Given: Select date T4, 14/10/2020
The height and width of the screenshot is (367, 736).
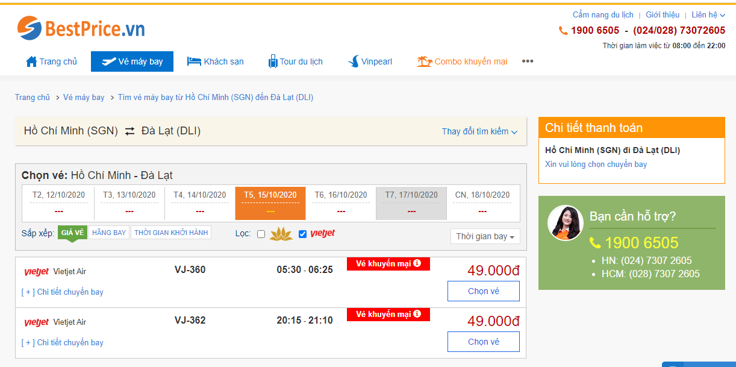Looking at the screenshot, I should click(200, 203).
